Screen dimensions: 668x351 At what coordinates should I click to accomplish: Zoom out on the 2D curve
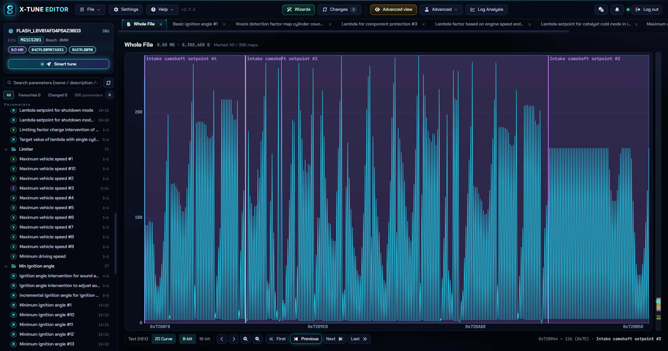coord(257,339)
